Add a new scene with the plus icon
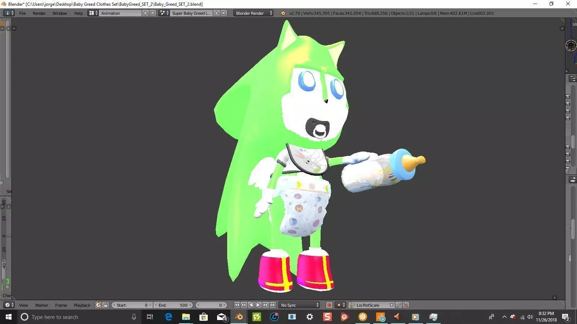 pyautogui.click(x=216, y=13)
